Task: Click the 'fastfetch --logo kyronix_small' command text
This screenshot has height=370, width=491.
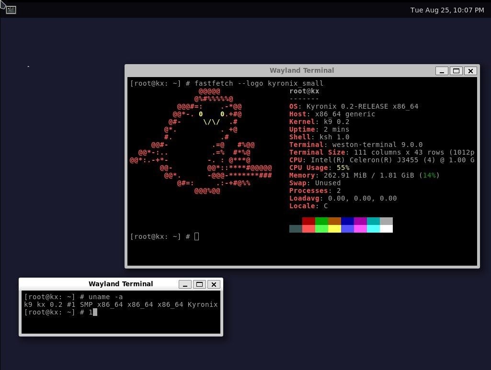Action: (259, 83)
